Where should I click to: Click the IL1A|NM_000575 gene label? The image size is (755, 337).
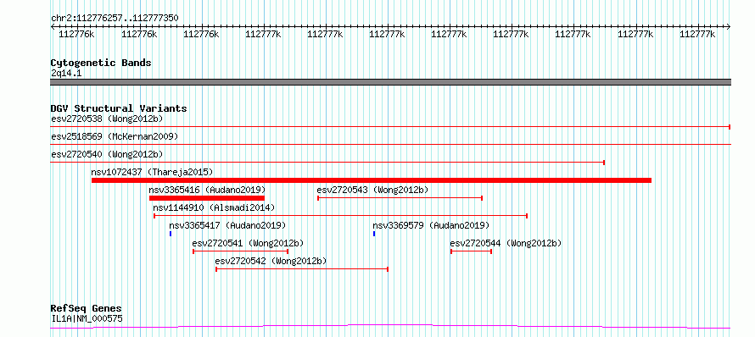coord(87,318)
